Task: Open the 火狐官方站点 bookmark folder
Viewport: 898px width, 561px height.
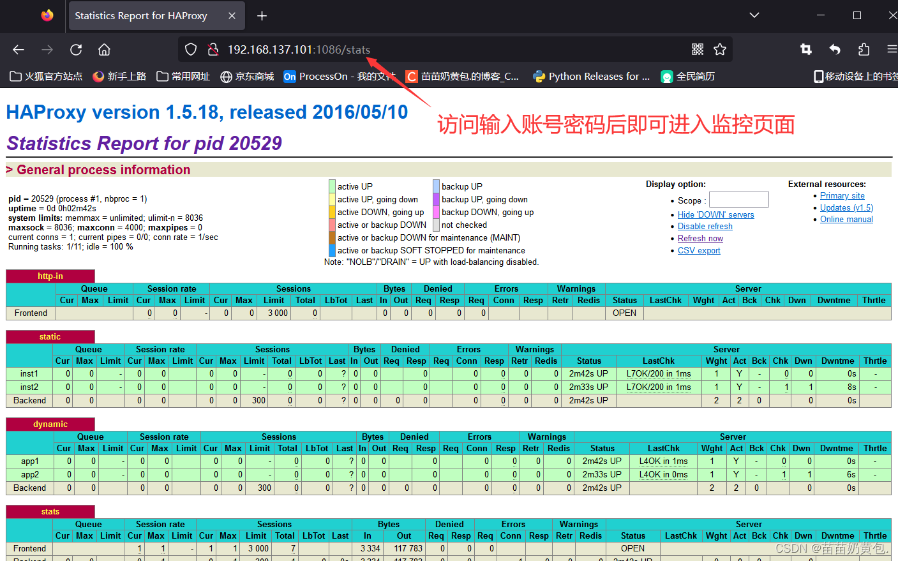Action: click(x=47, y=77)
